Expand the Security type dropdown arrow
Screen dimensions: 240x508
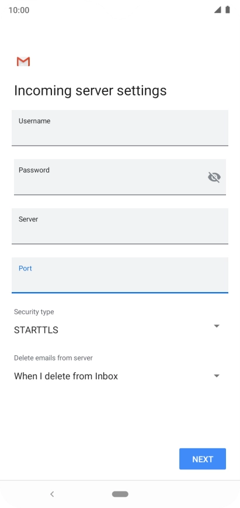(217, 326)
